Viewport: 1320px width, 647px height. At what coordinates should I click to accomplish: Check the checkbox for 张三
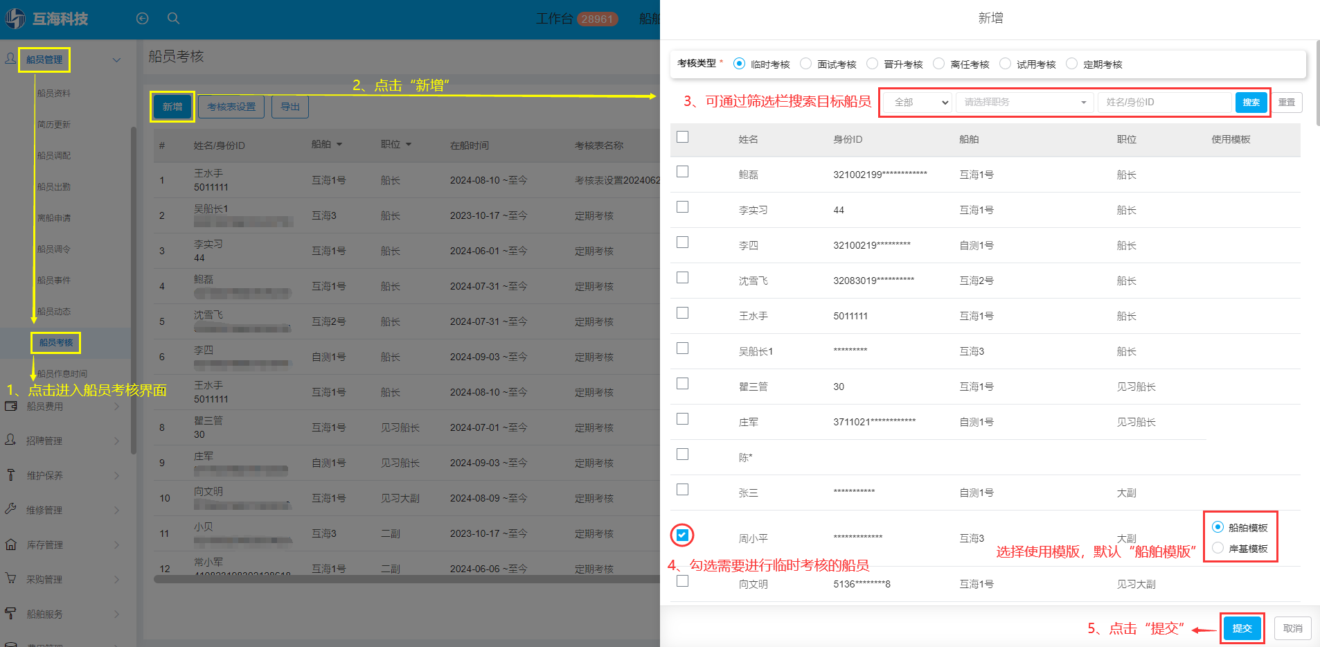click(x=682, y=490)
